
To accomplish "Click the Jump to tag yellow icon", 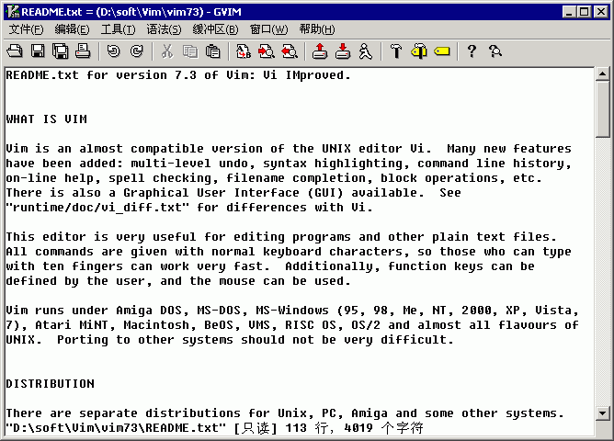I will pos(442,51).
